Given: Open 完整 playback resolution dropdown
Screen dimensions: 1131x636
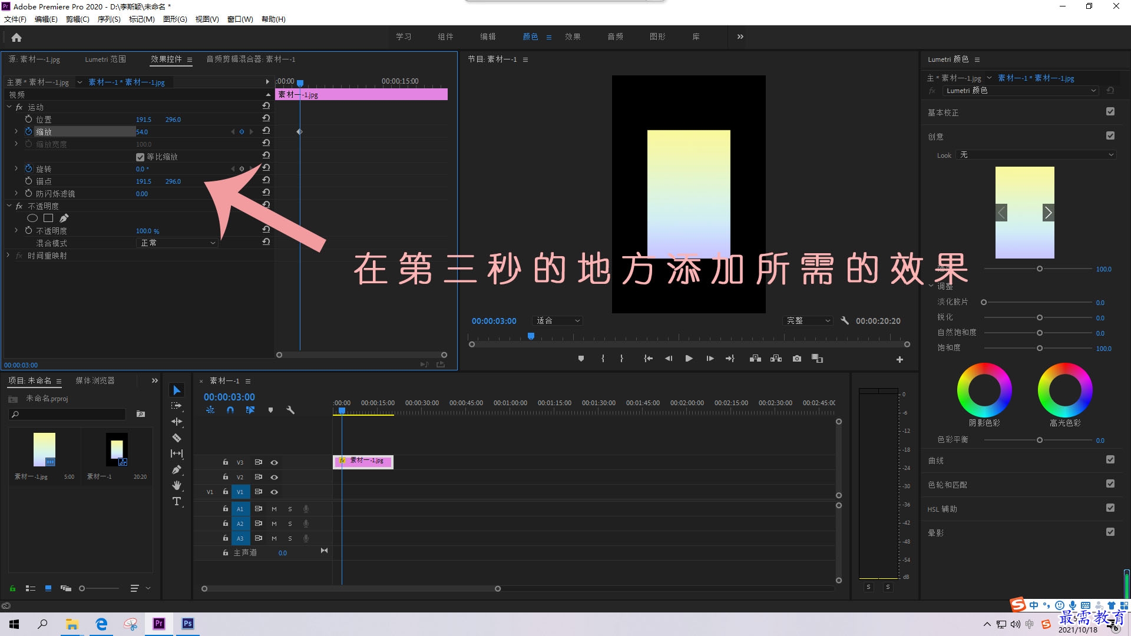Looking at the screenshot, I should point(808,320).
